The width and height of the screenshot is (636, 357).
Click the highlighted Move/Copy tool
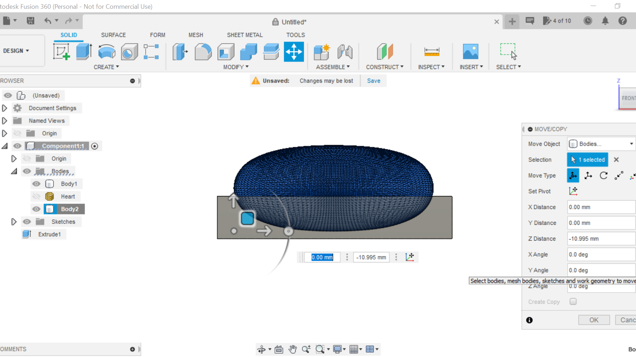(294, 52)
